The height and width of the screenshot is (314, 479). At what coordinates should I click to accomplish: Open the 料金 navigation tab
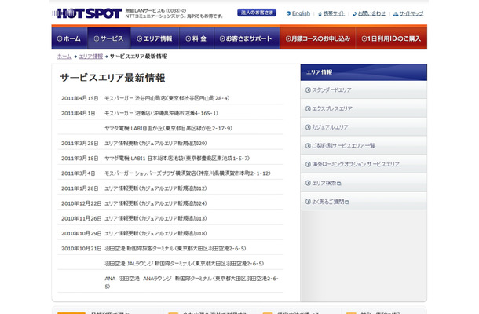(197, 38)
